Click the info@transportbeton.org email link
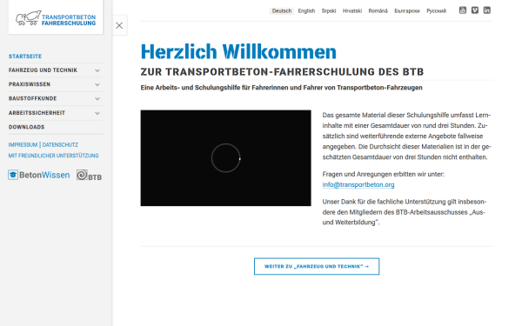 [358, 184]
